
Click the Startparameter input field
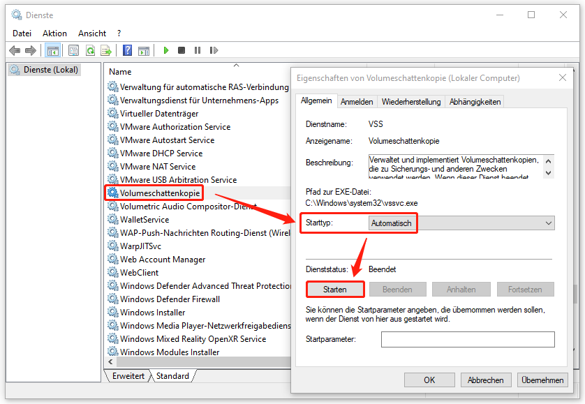click(x=468, y=339)
